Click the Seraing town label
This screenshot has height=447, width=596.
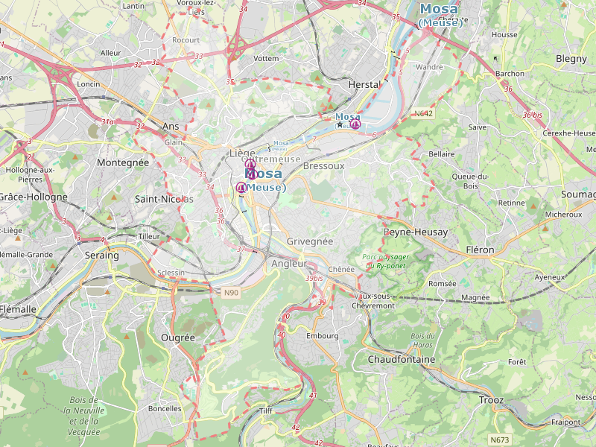coord(101,255)
